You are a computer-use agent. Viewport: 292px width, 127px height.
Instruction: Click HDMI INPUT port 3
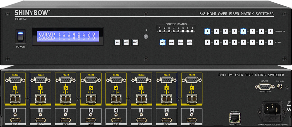point(141,120)
